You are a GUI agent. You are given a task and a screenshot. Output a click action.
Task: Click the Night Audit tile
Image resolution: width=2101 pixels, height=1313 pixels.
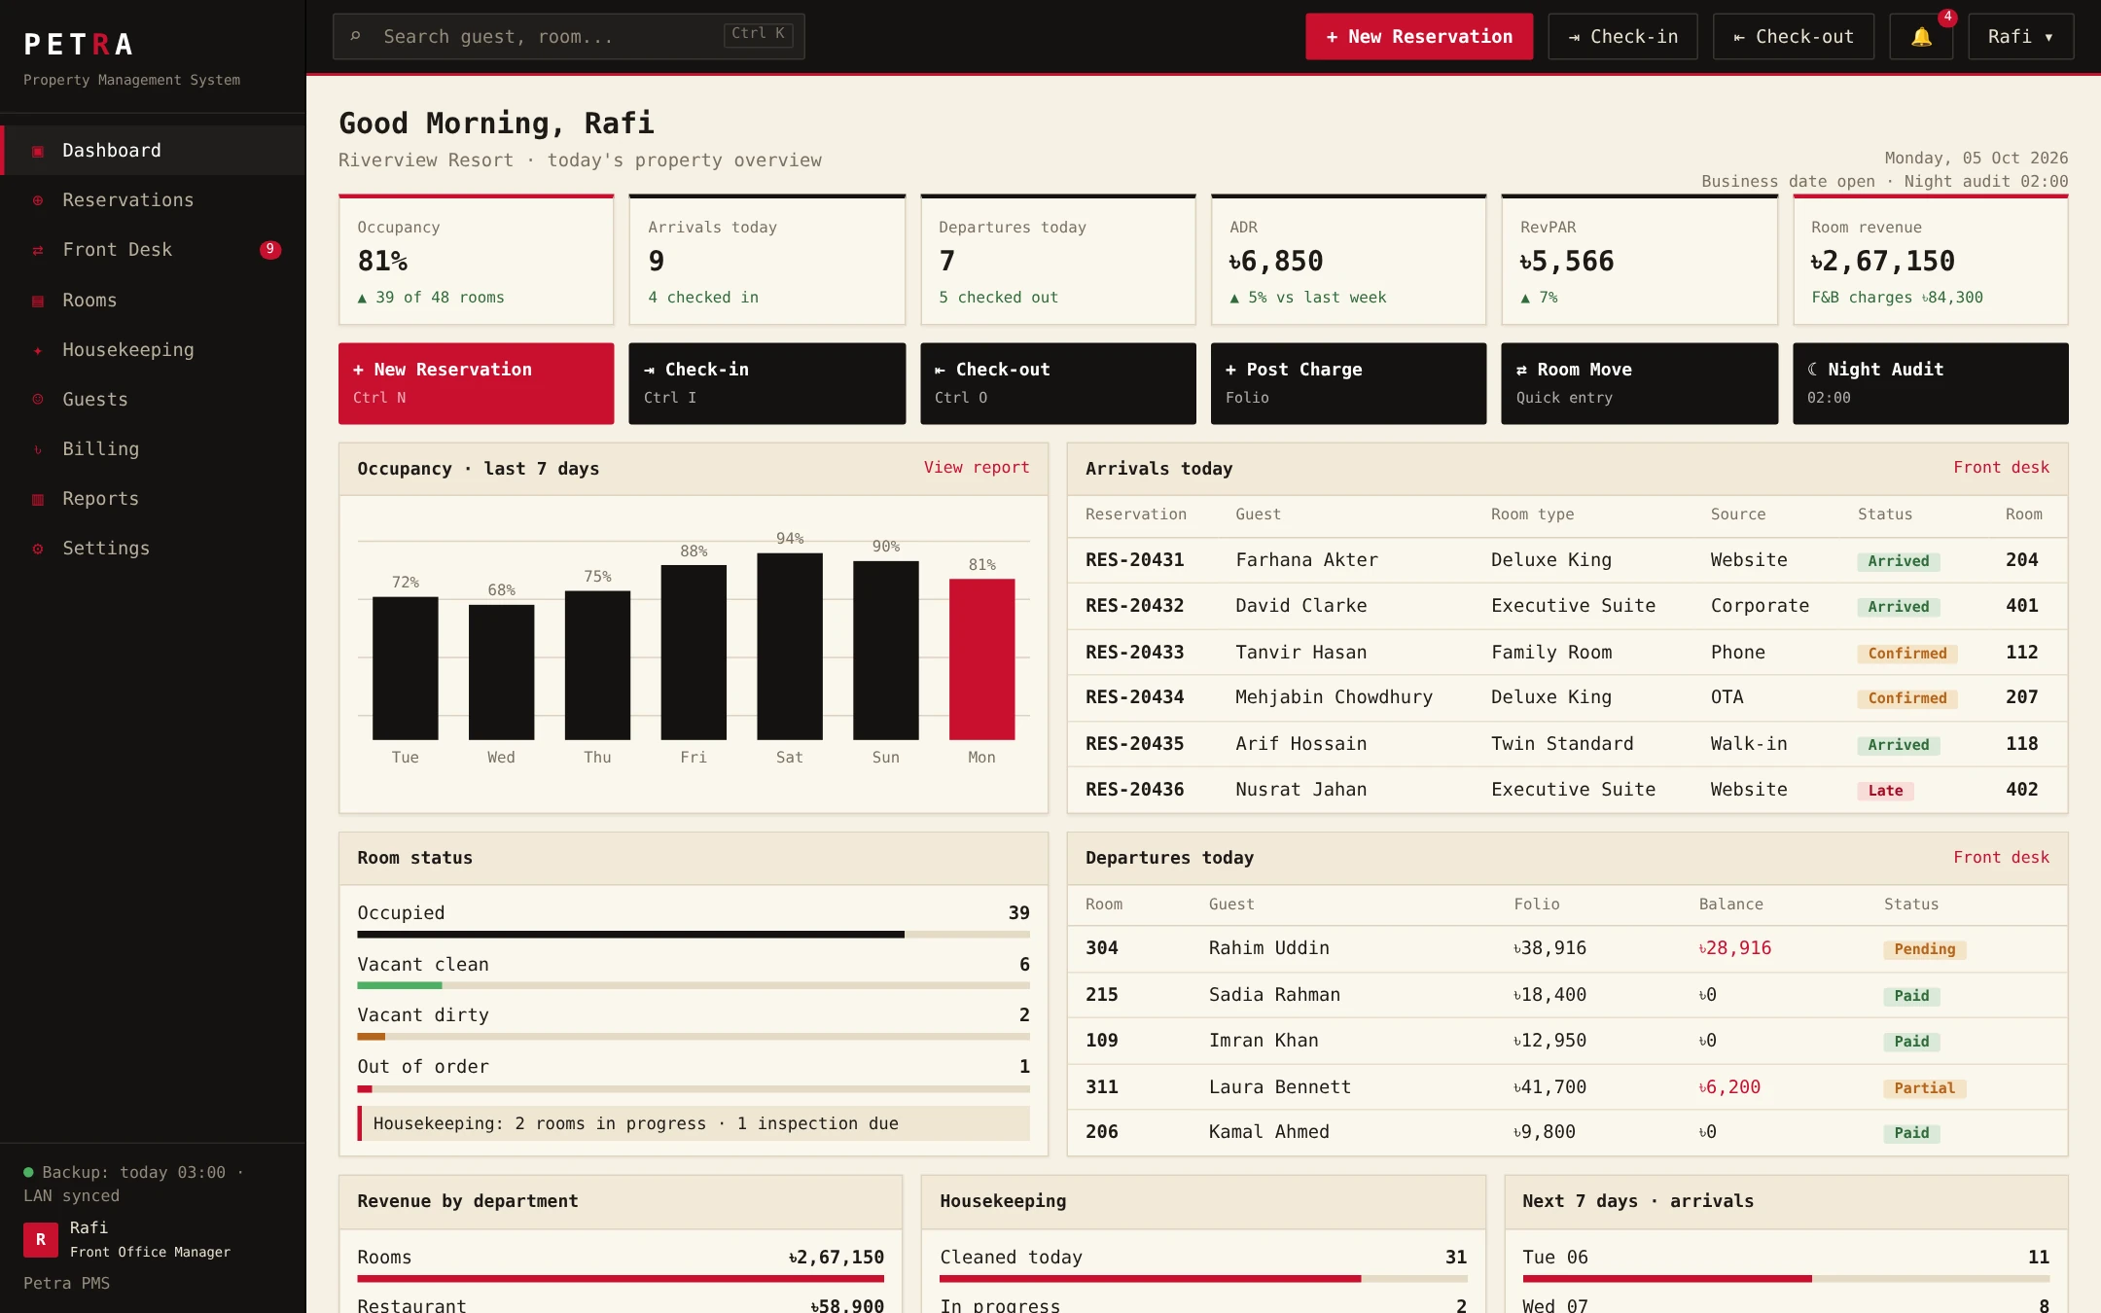1930,383
